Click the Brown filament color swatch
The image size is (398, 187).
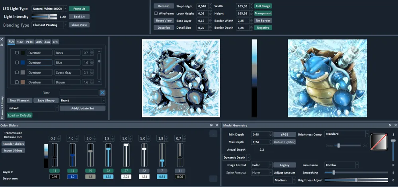pyautogui.click(x=23, y=82)
